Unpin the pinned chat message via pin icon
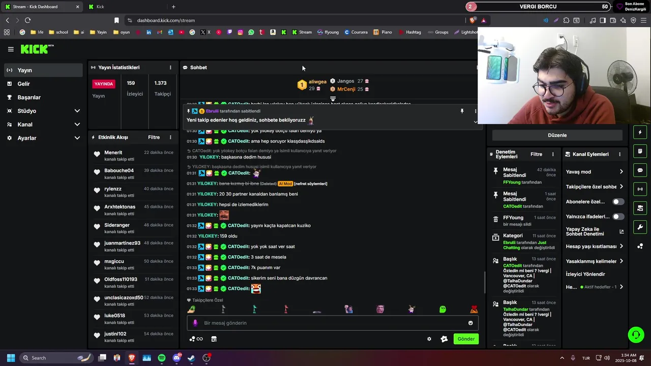The image size is (651, 366). click(x=462, y=111)
